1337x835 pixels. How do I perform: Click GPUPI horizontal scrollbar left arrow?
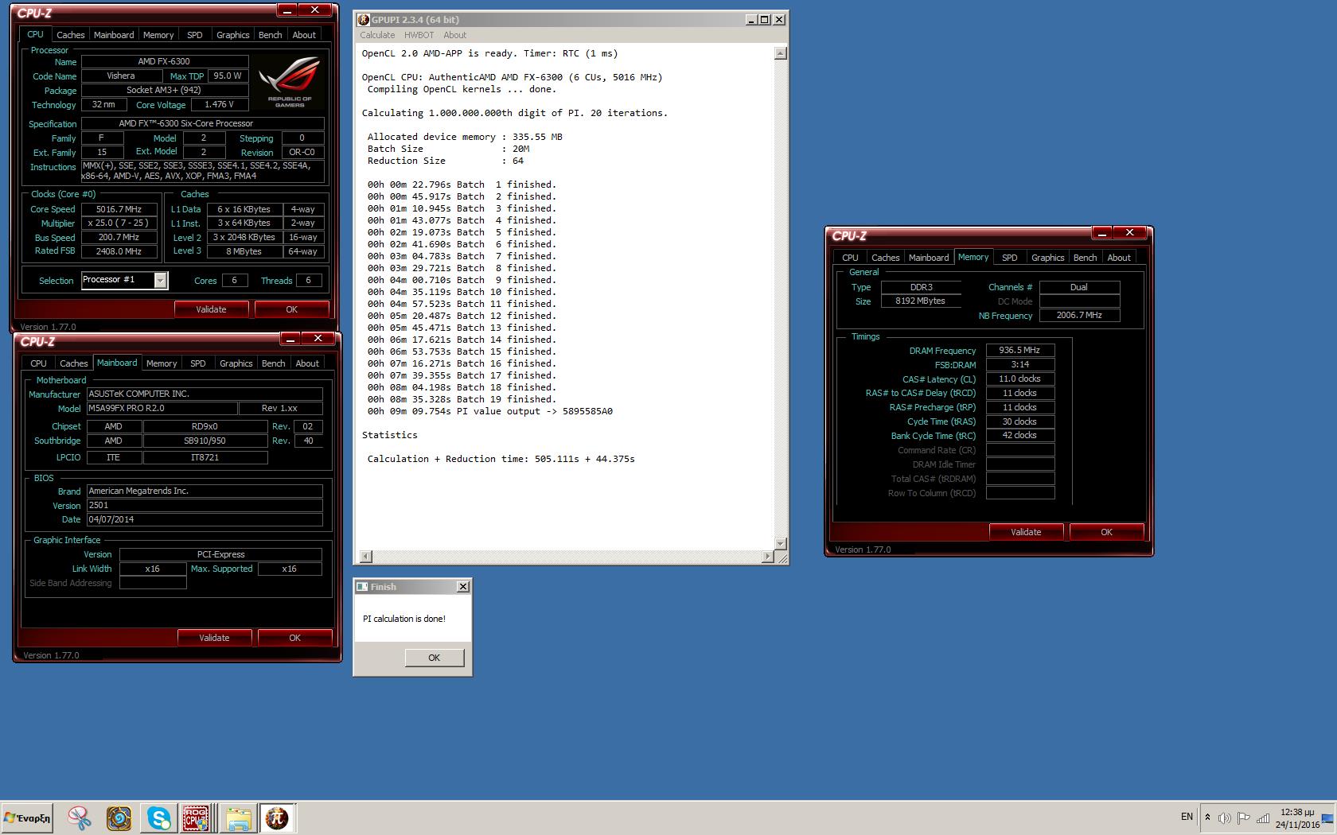click(x=365, y=557)
